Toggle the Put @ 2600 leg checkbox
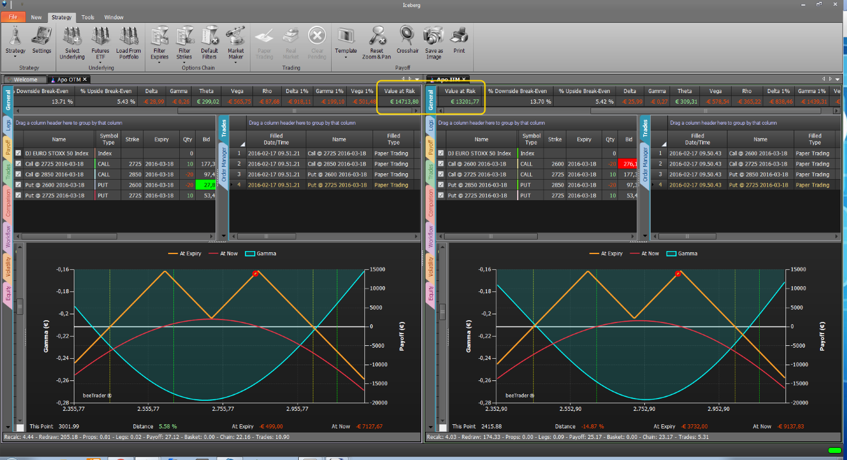 [x=18, y=185]
